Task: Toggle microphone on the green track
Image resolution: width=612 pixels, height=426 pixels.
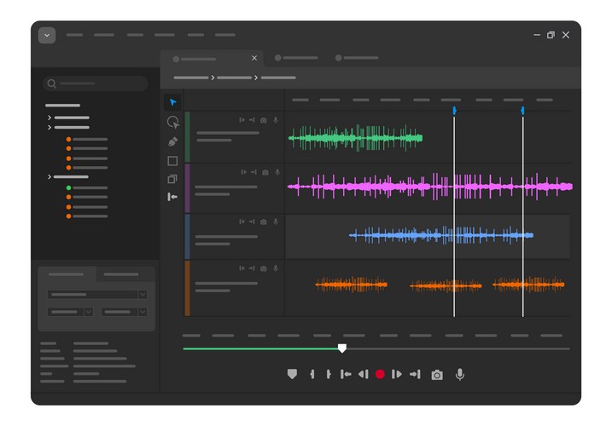Action: [x=276, y=120]
